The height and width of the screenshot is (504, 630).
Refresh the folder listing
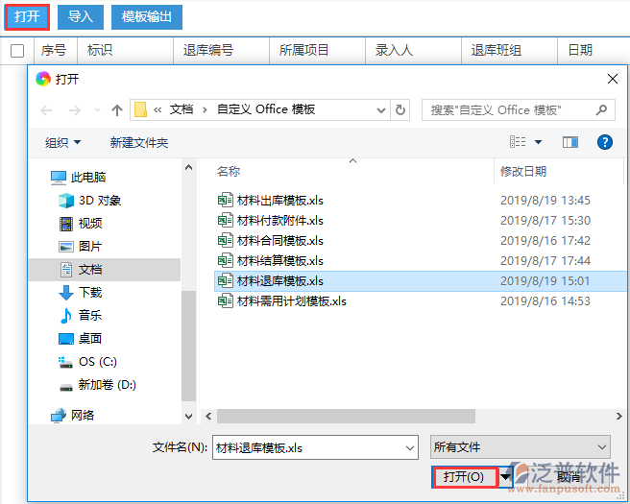pyautogui.click(x=400, y=109)
